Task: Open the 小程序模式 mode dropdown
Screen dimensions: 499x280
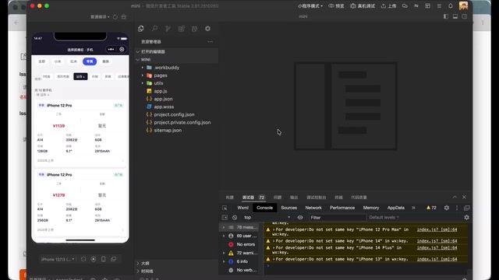Action: (x=310, y=6)
